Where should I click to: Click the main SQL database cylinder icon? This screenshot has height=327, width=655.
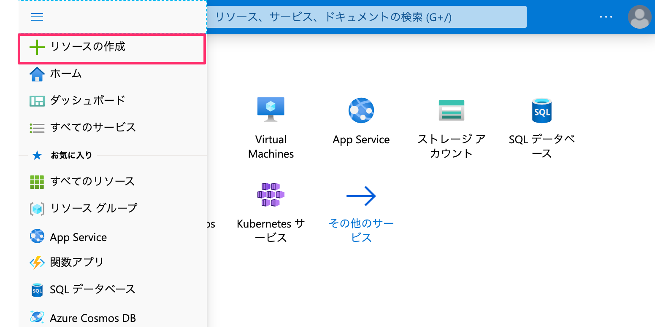pyautogui.click(x=542, y=110)
